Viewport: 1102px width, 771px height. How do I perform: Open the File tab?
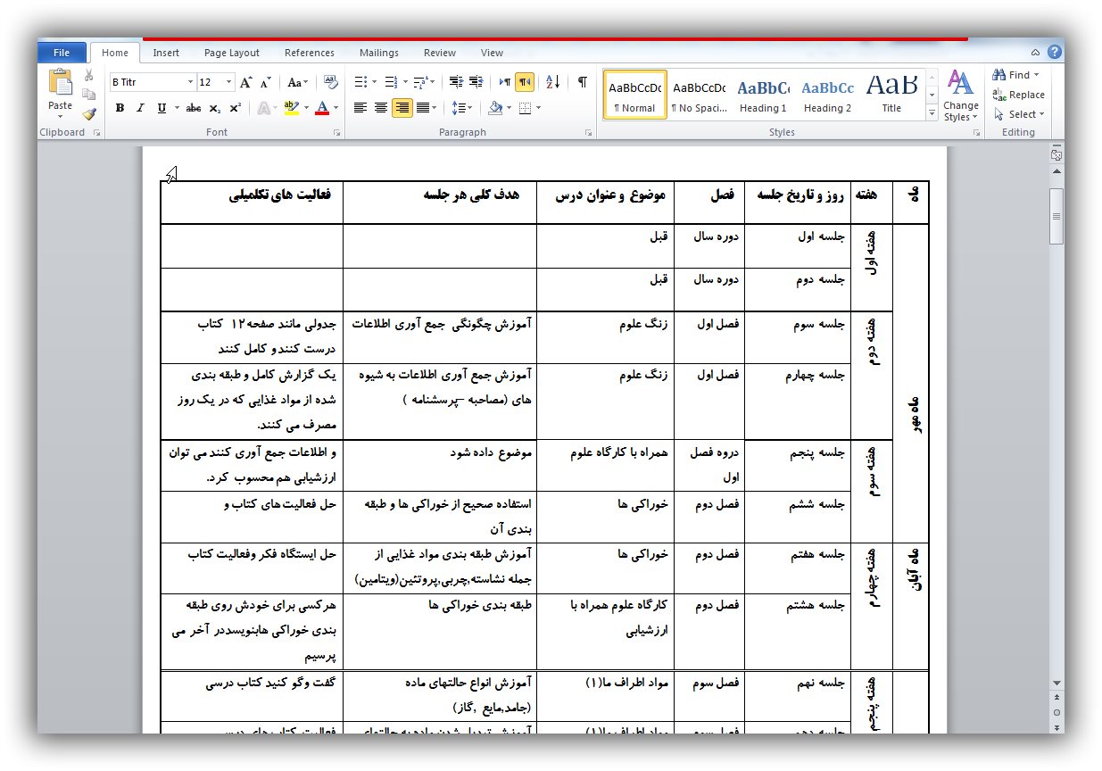click(x=62, y=53)
